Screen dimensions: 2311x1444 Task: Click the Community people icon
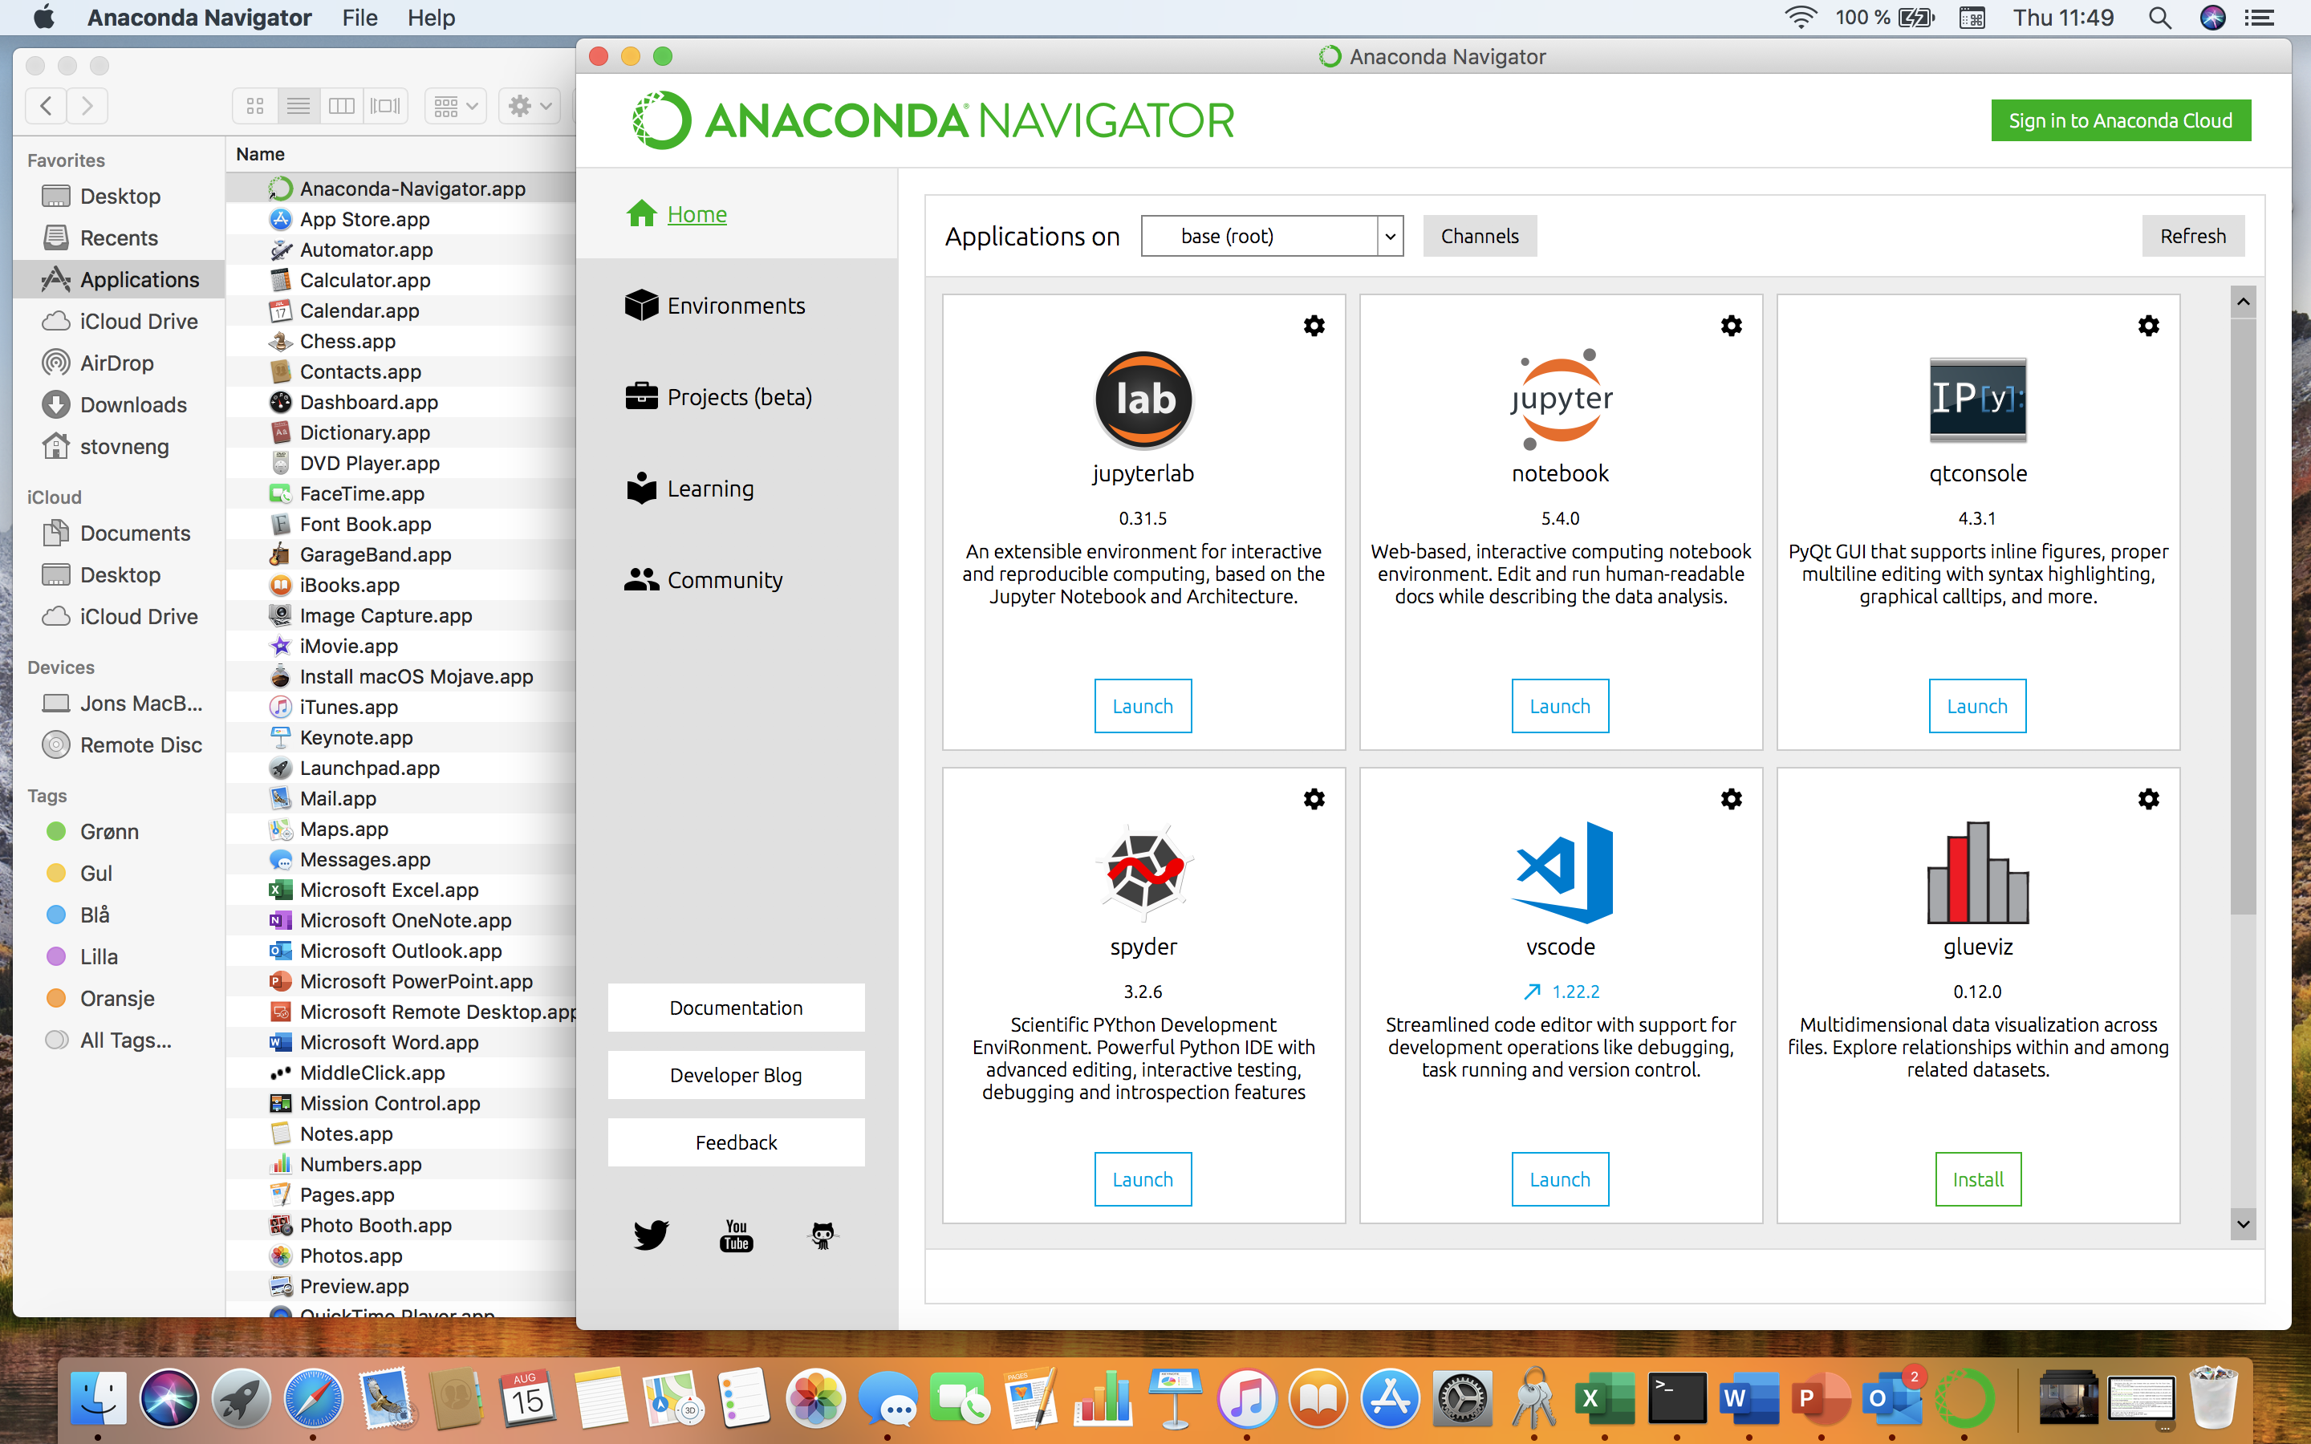point(642,578)
